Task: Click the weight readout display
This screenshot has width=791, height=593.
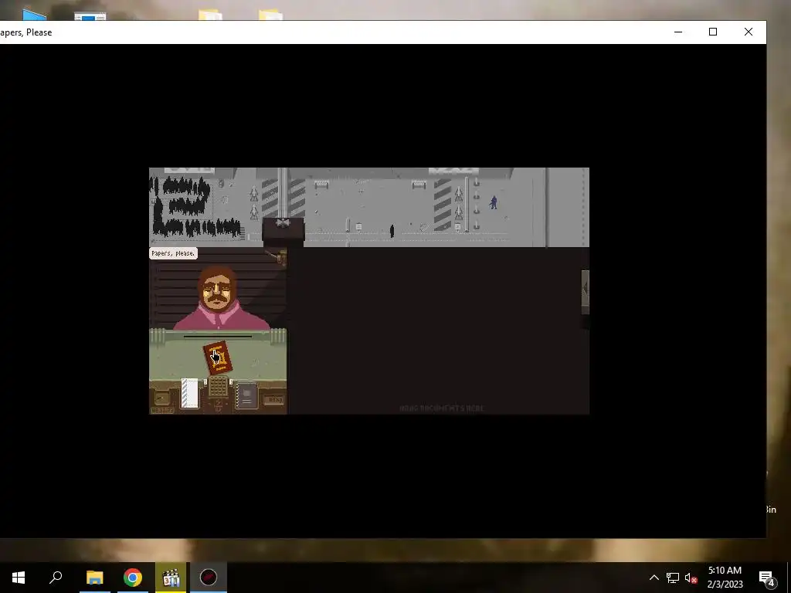Action: coord(274,400)
